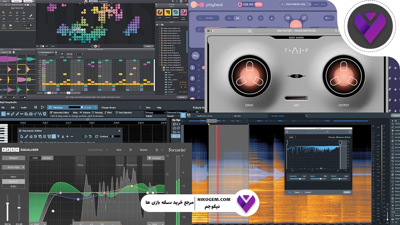Viewport: 400px width, 225px height.
Task: Open the RipX Audio menu
Action: click(24, 108)
